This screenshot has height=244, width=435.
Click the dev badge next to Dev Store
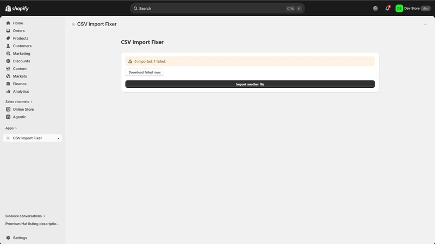click(x=426, y=9)
